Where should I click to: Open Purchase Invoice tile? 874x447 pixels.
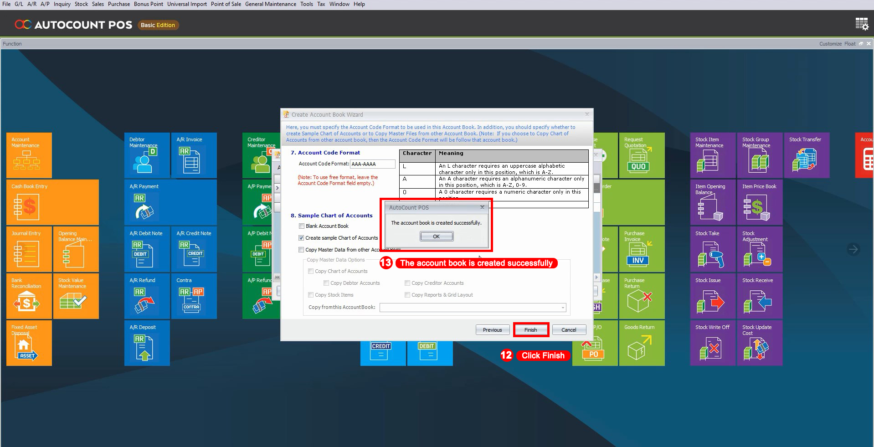642,249
